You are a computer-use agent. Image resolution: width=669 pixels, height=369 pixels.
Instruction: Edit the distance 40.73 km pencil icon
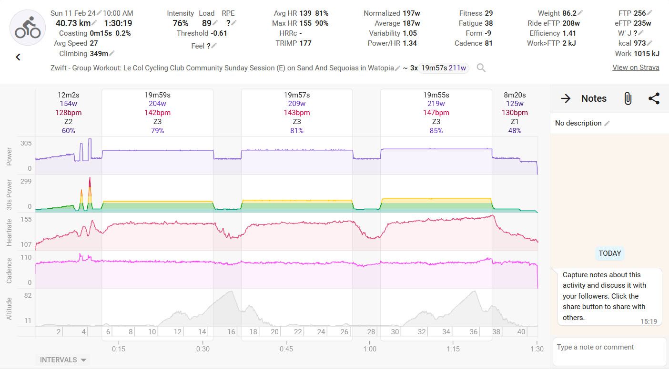coord(94,23)
